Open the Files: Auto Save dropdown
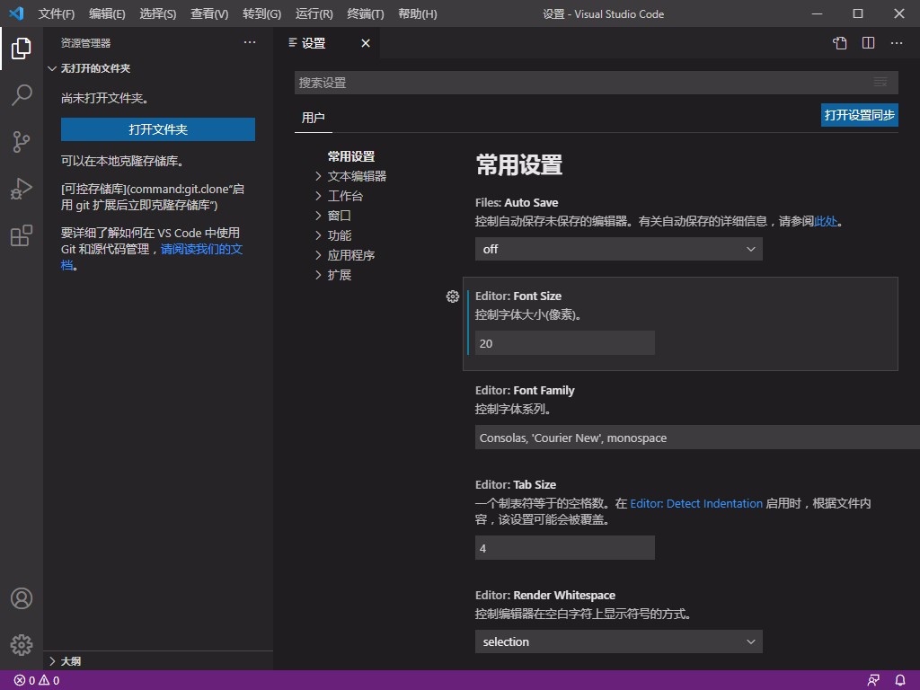 pyautogui.click(x=618, y=249)
